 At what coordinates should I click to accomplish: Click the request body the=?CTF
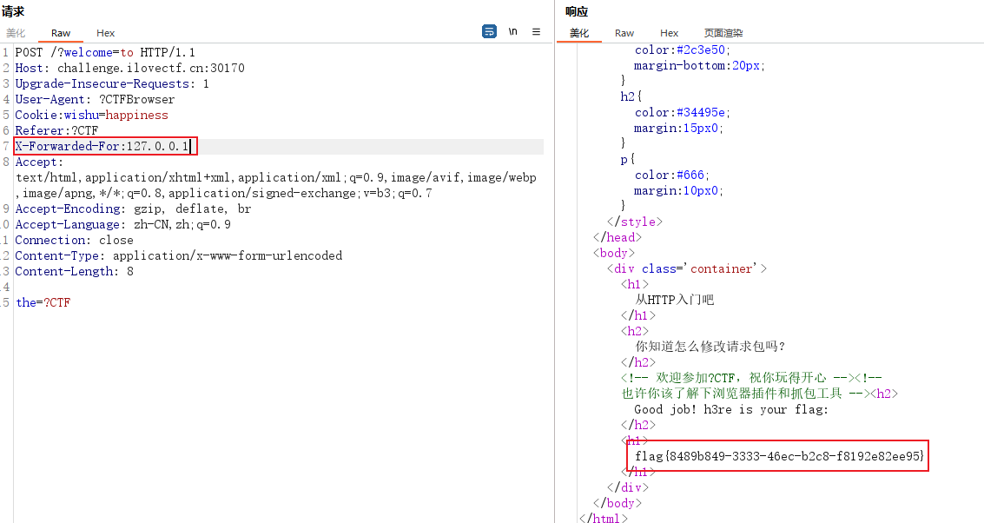coord(43,302)
